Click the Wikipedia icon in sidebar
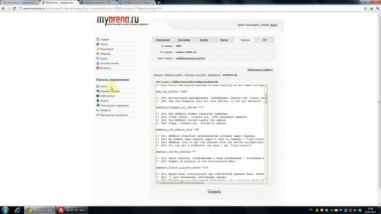Viewport: 381px width, 214px height. click(98, 53)
